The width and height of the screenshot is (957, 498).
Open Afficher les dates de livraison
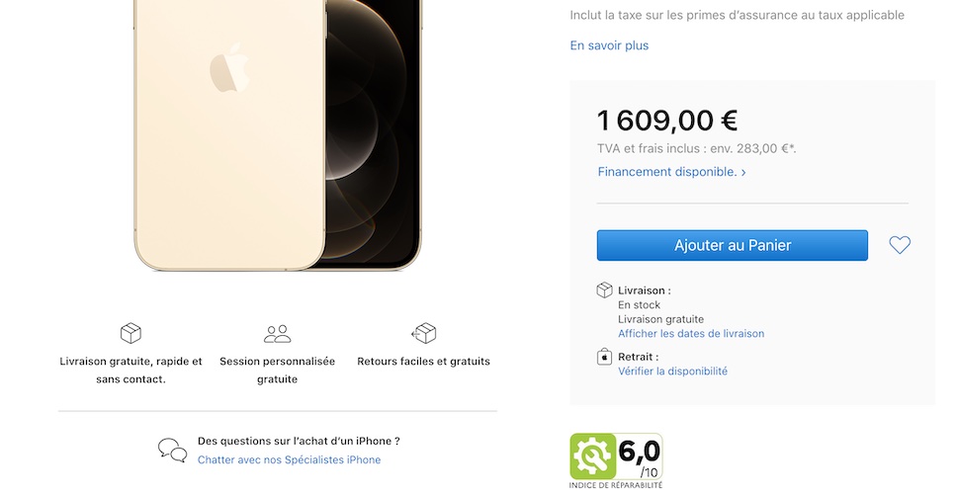tap(691, 334)
